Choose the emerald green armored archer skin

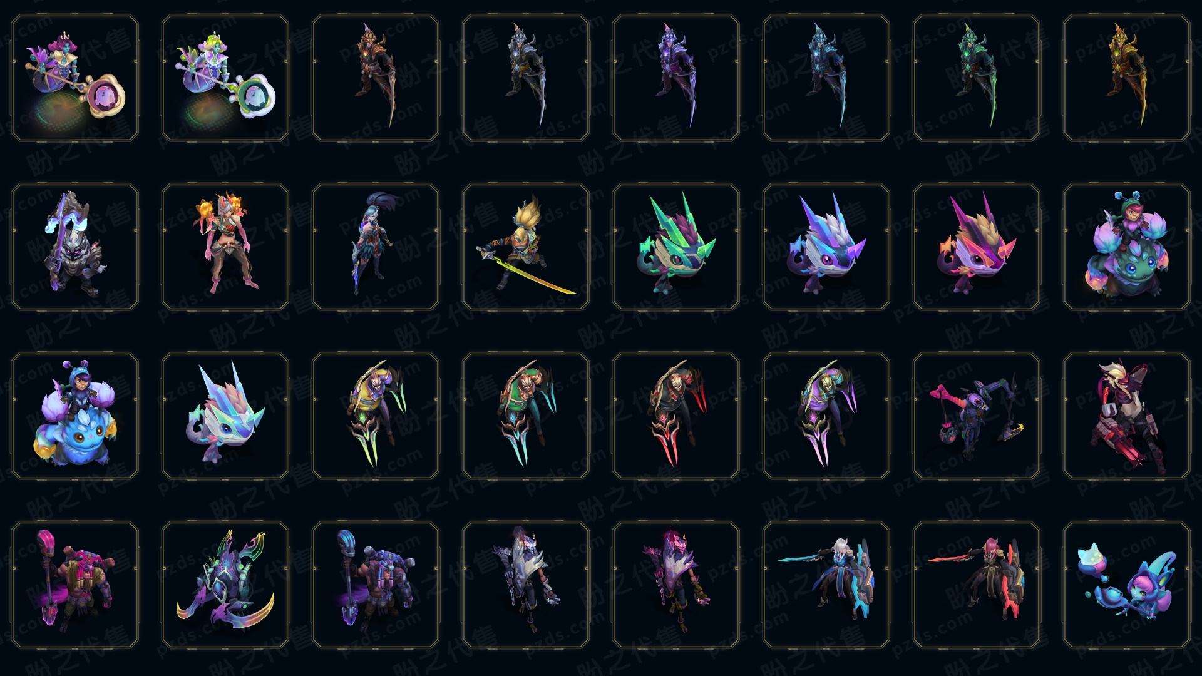click(977, 78)
